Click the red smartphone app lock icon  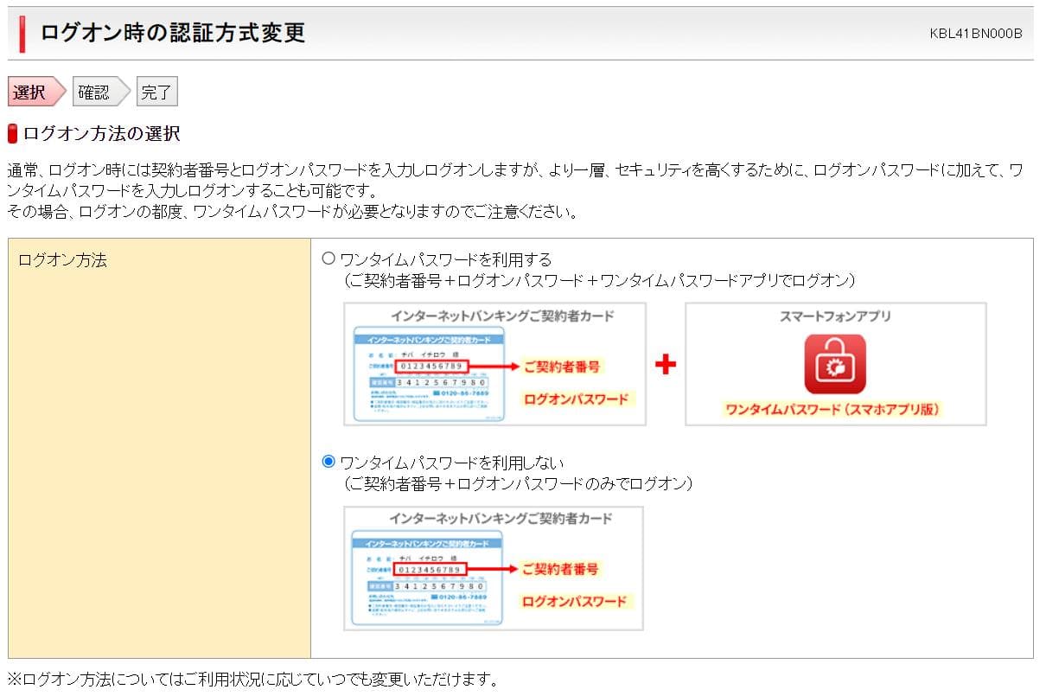tap(835, 364)
